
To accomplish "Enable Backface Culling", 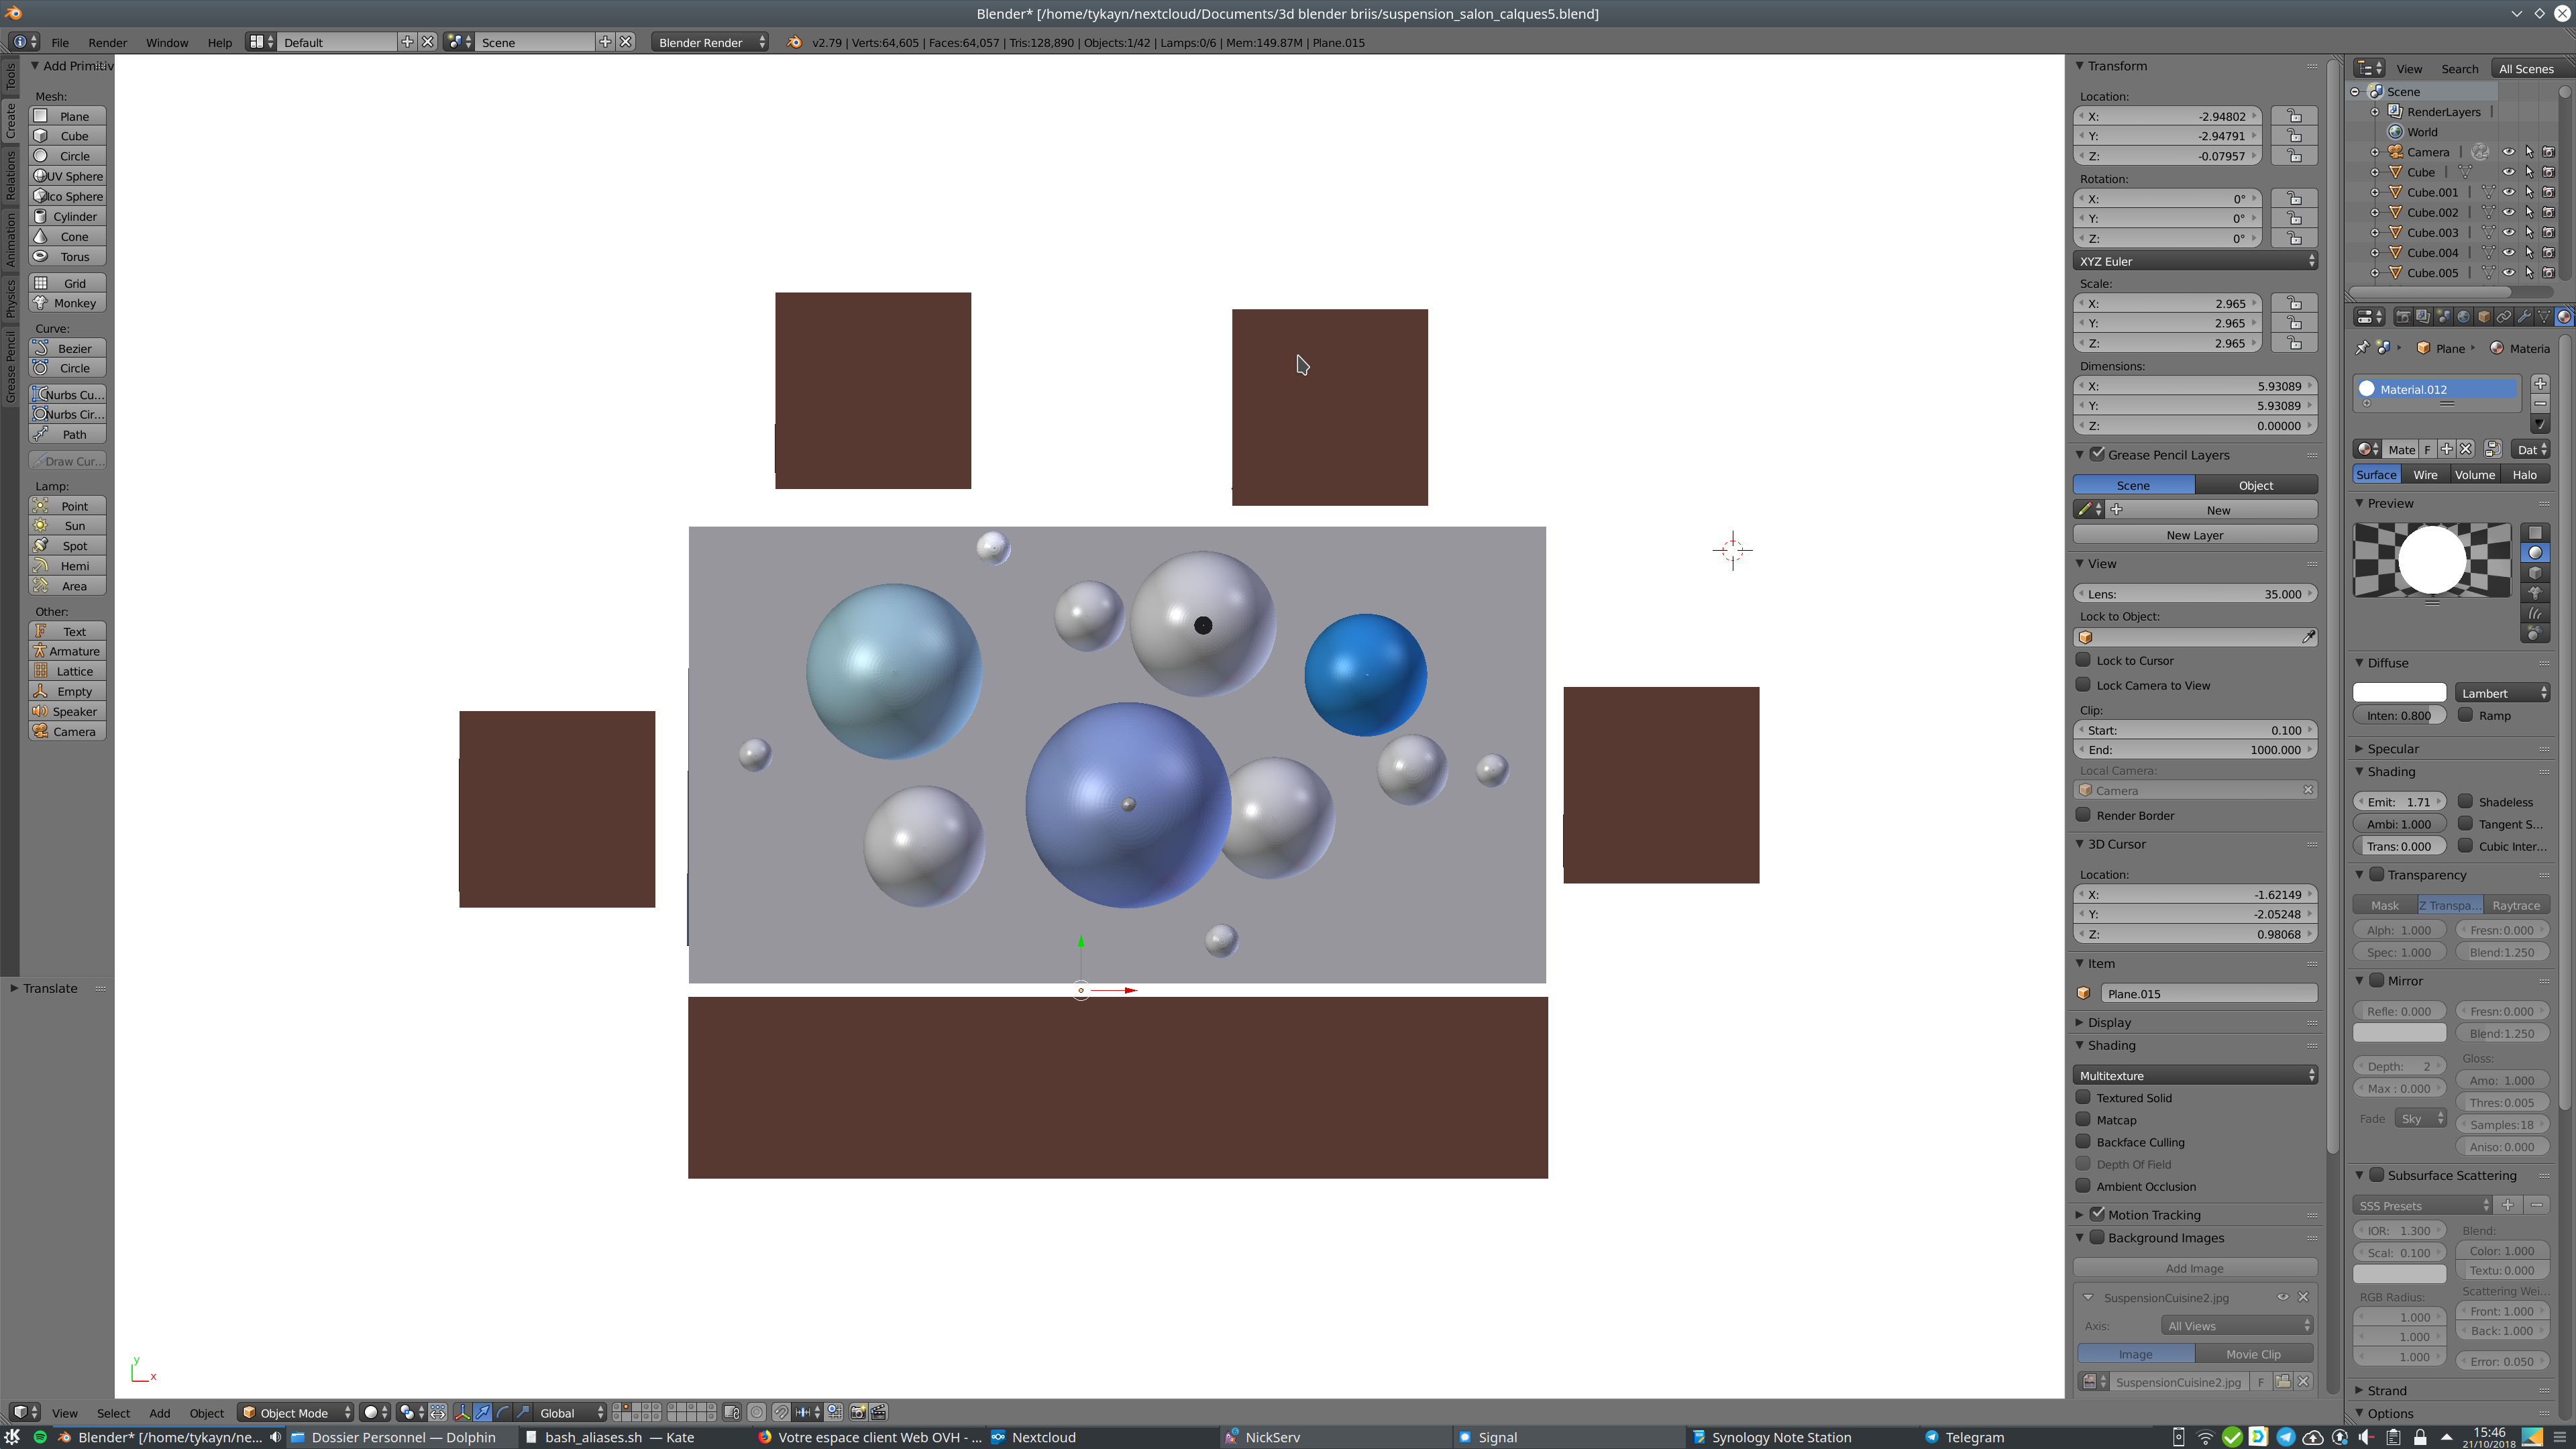I will coord(2083,1142).
